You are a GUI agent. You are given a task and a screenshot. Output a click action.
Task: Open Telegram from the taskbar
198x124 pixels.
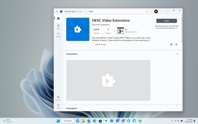click(x=123, y=121)
